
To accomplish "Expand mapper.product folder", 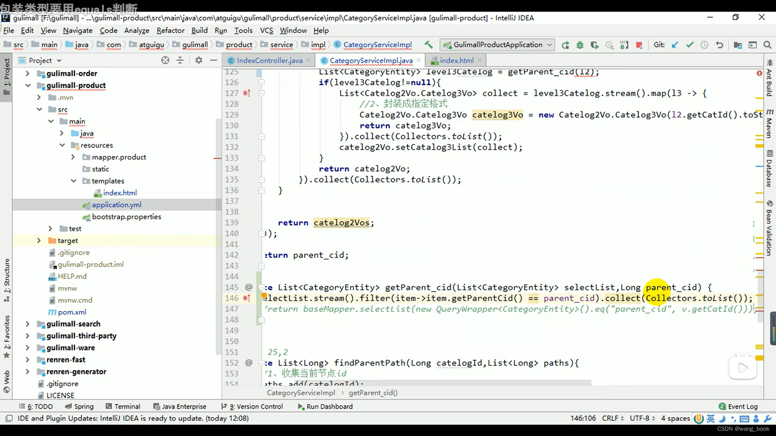I will [x=73, y=157].
